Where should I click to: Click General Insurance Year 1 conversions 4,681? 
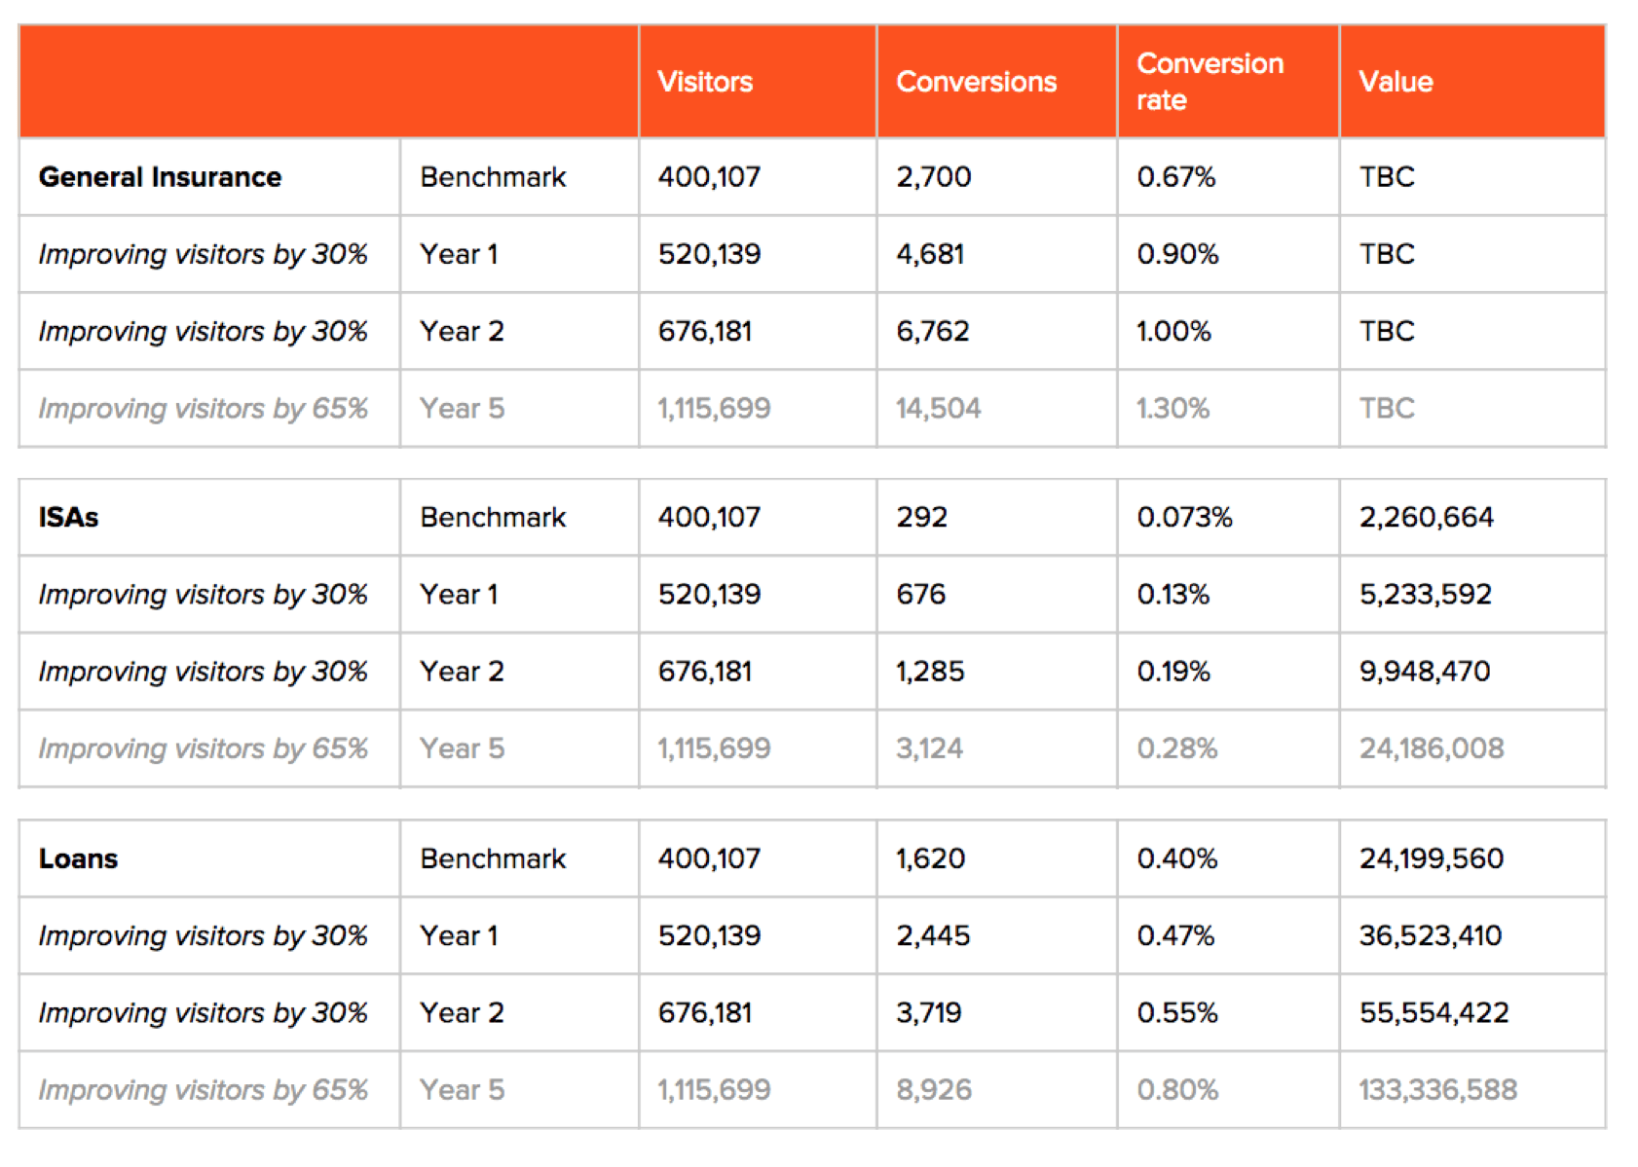click(x=930, y=254)
